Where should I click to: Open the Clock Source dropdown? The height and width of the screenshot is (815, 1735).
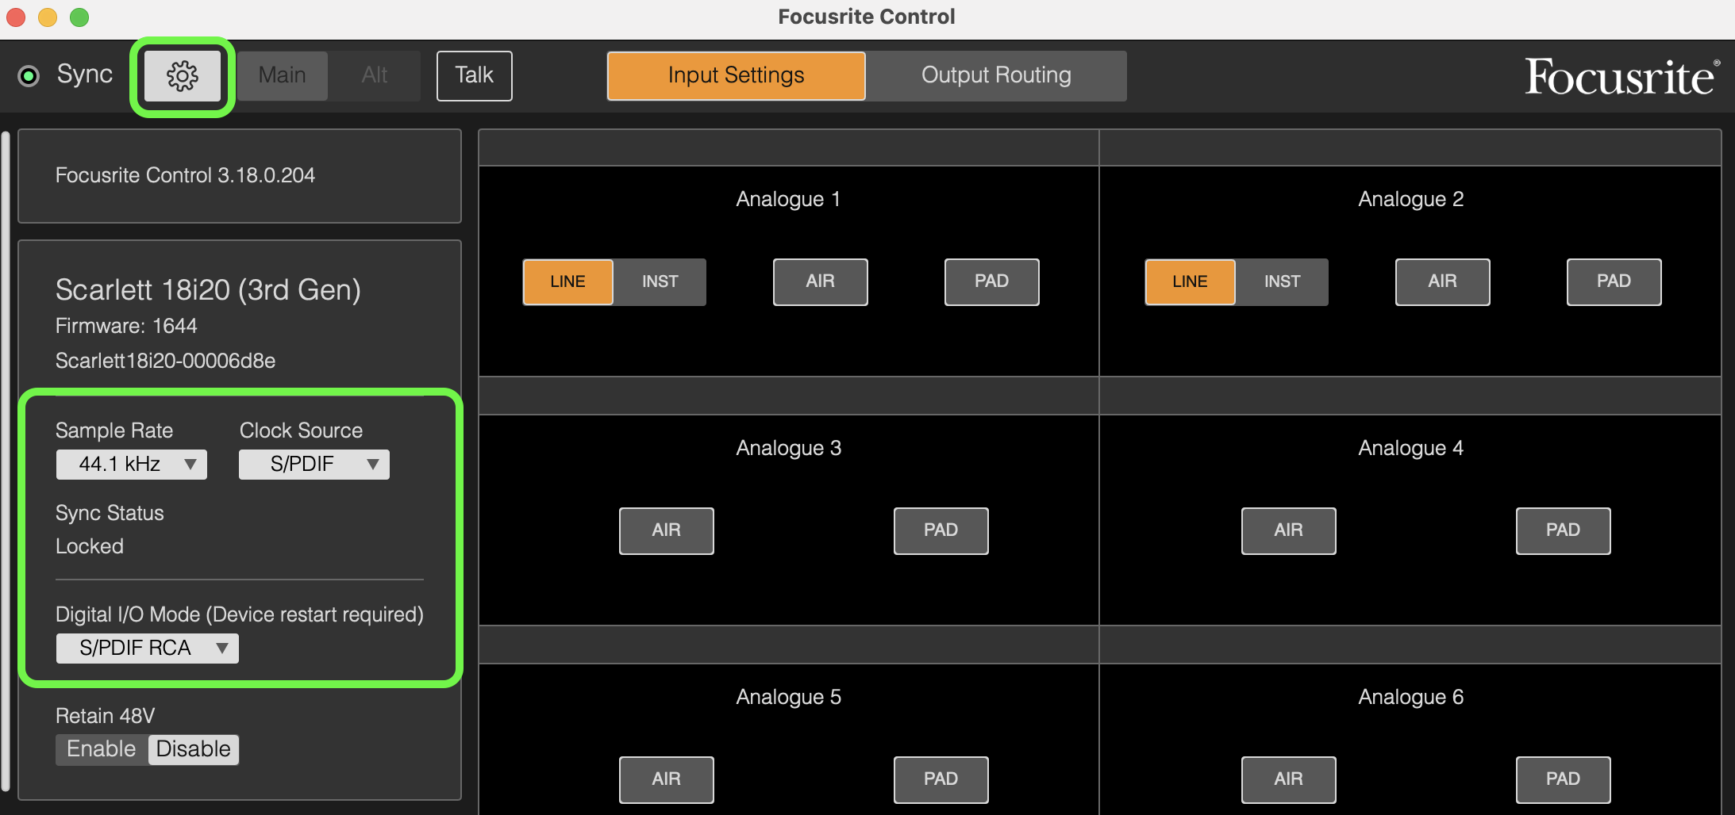(314, 464)
